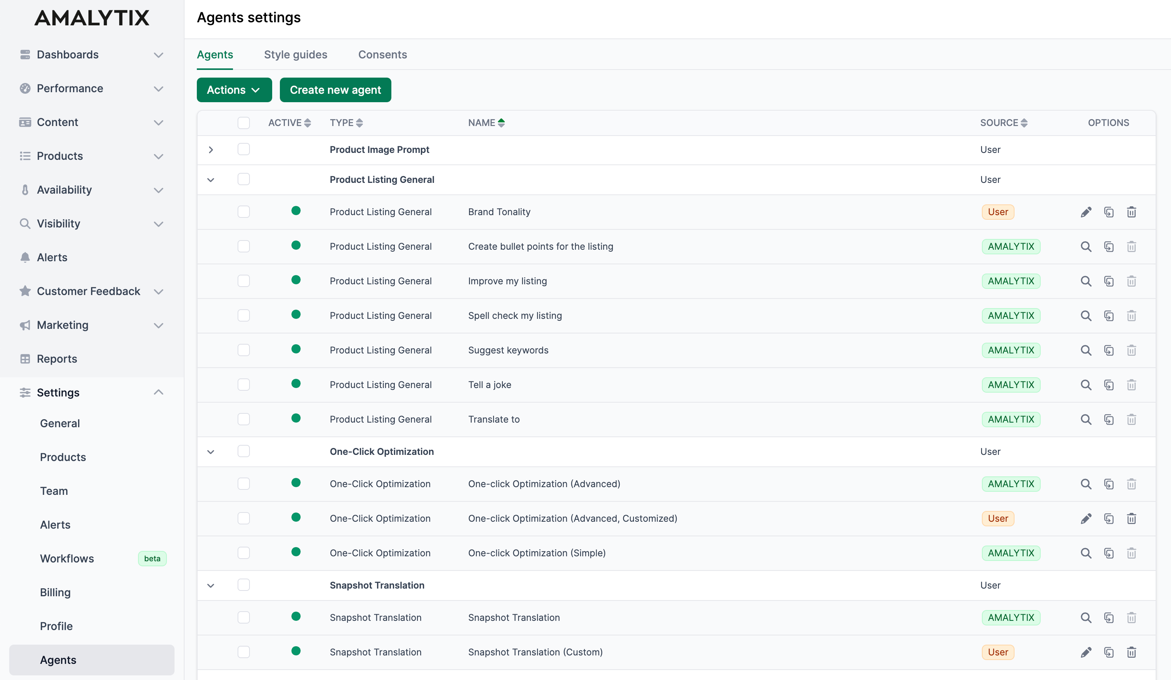
Task: Select all agents with the header checkbox
Action: tap(243, 123)
